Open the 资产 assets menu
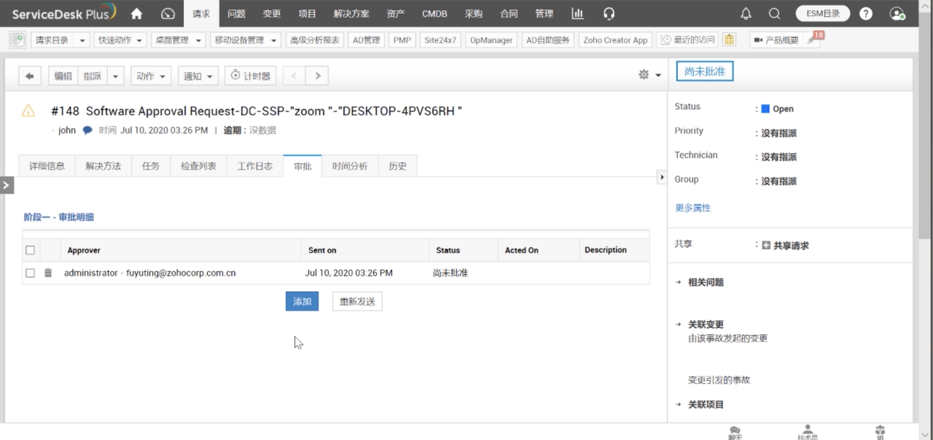This screenshot has width=933, height=440. point(395,14)
